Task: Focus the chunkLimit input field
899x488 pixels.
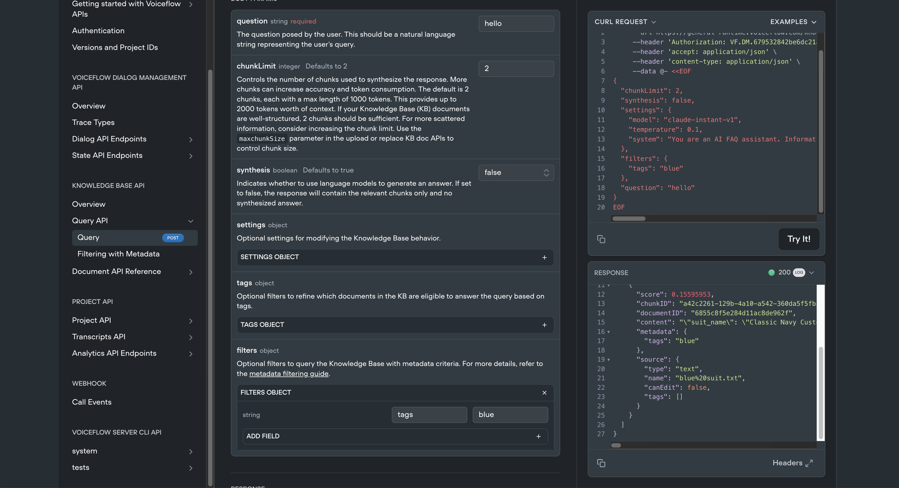Action: (516, 68)
